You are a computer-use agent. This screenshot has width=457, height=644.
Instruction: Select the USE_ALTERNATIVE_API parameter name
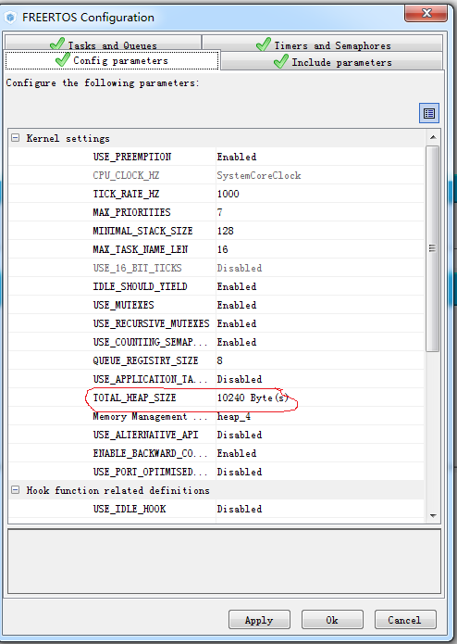click(145, 435)
